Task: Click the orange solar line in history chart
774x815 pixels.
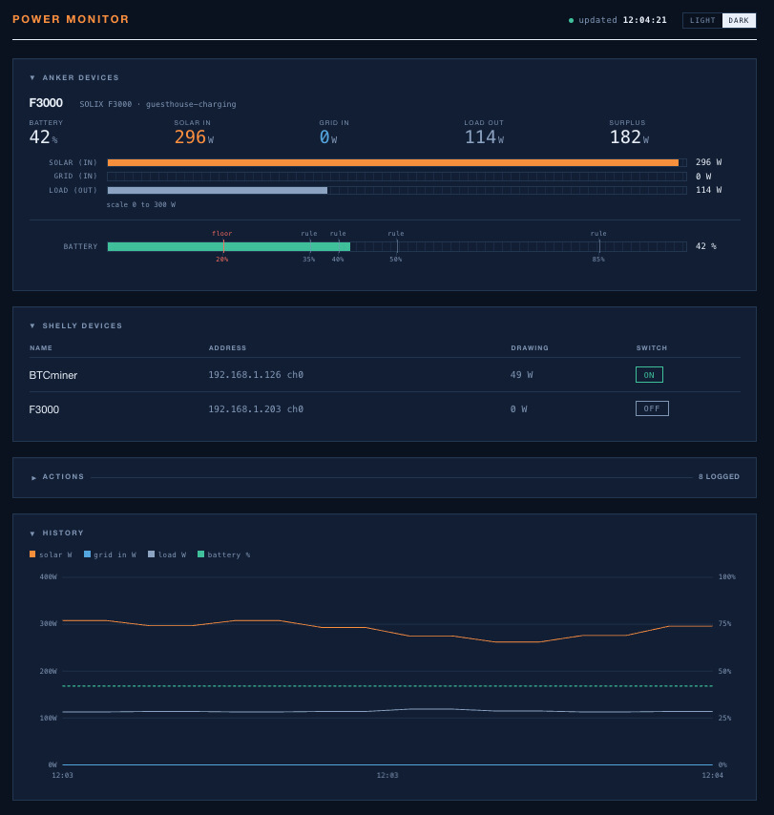Action: coord(387,632)
